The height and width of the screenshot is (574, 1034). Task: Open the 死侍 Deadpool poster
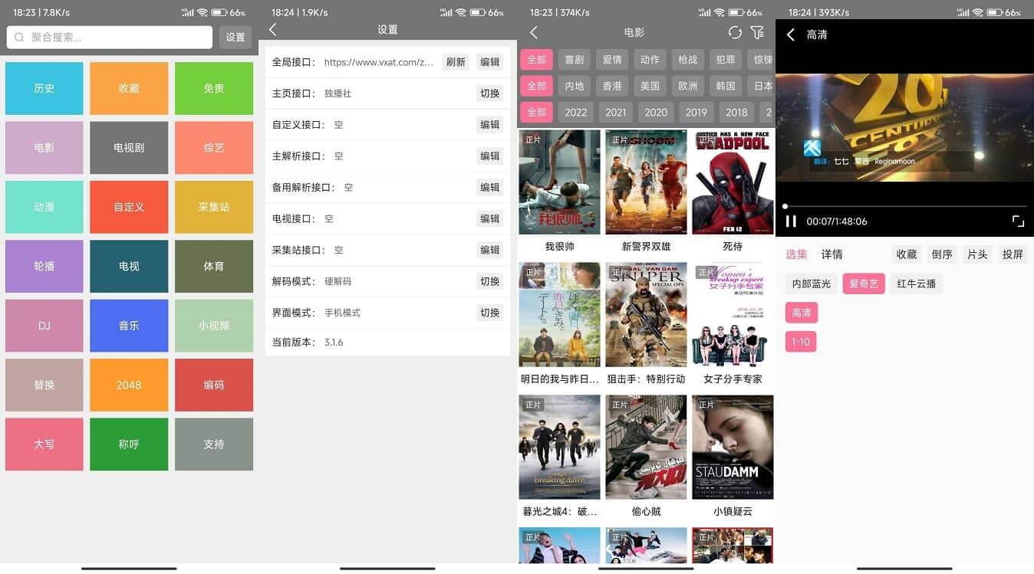[x=733, y=182]
